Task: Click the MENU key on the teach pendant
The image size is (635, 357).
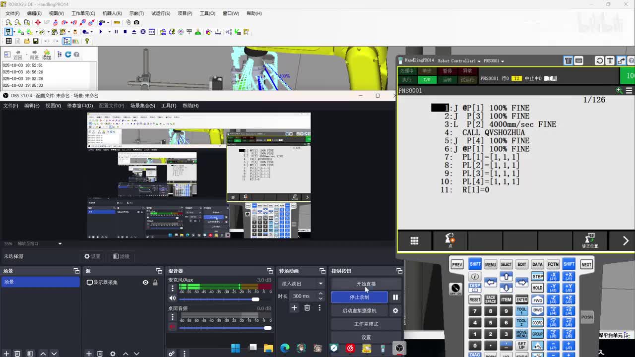Action: pyautogui.click(x=491, y=264)
